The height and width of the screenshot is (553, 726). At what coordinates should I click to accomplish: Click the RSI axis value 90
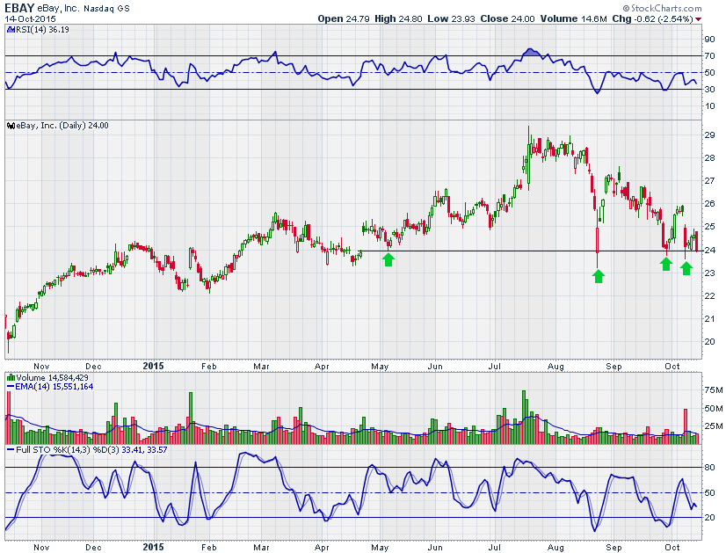pyautogui.click(x=709, y=40)
